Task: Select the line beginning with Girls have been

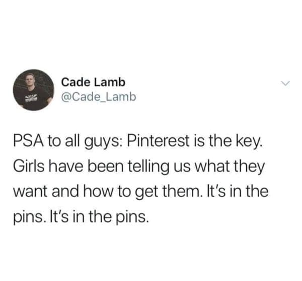Action: point(139,166)
